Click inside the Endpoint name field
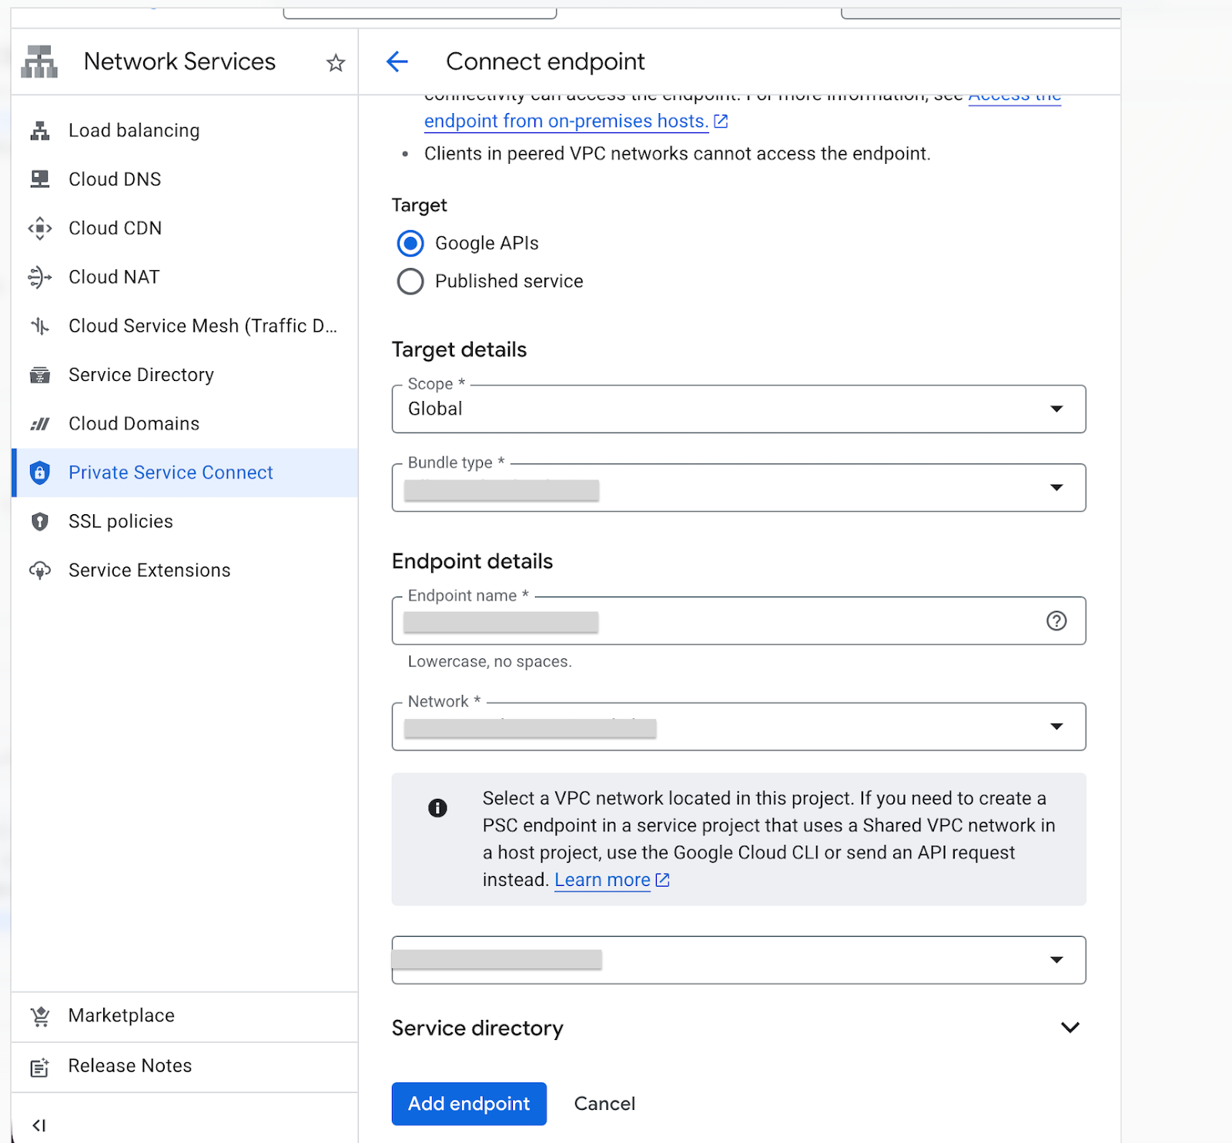The image size is (1232, 1143). pyautogui.click(x=738, y=621)
